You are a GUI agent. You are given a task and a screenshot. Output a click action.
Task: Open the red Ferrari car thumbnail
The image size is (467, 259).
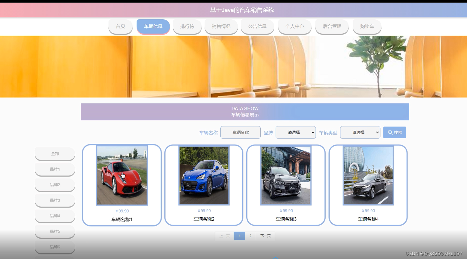coord(122,175)
